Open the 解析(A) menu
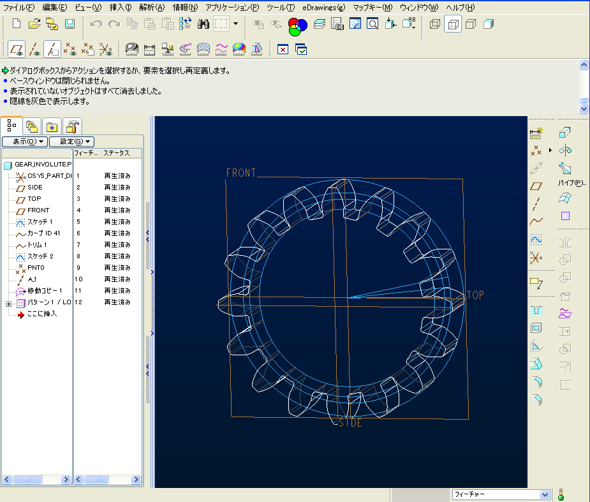 [151, 7]
